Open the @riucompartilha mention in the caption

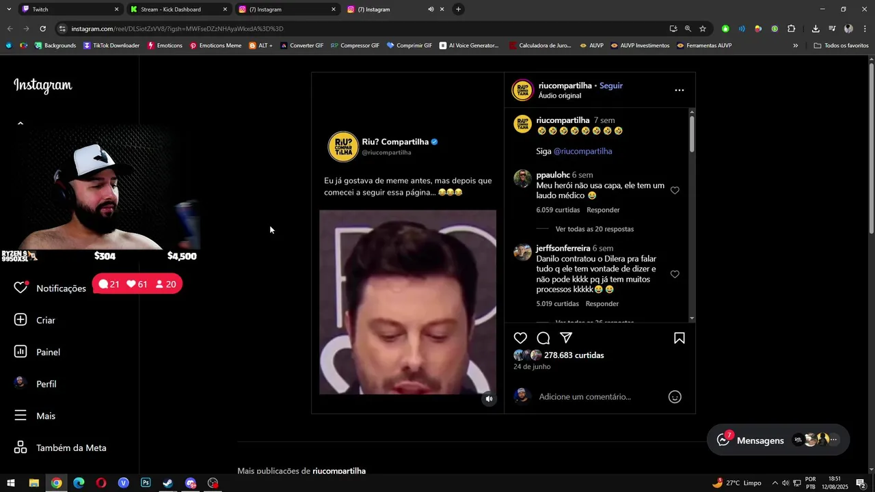(582, 152)
